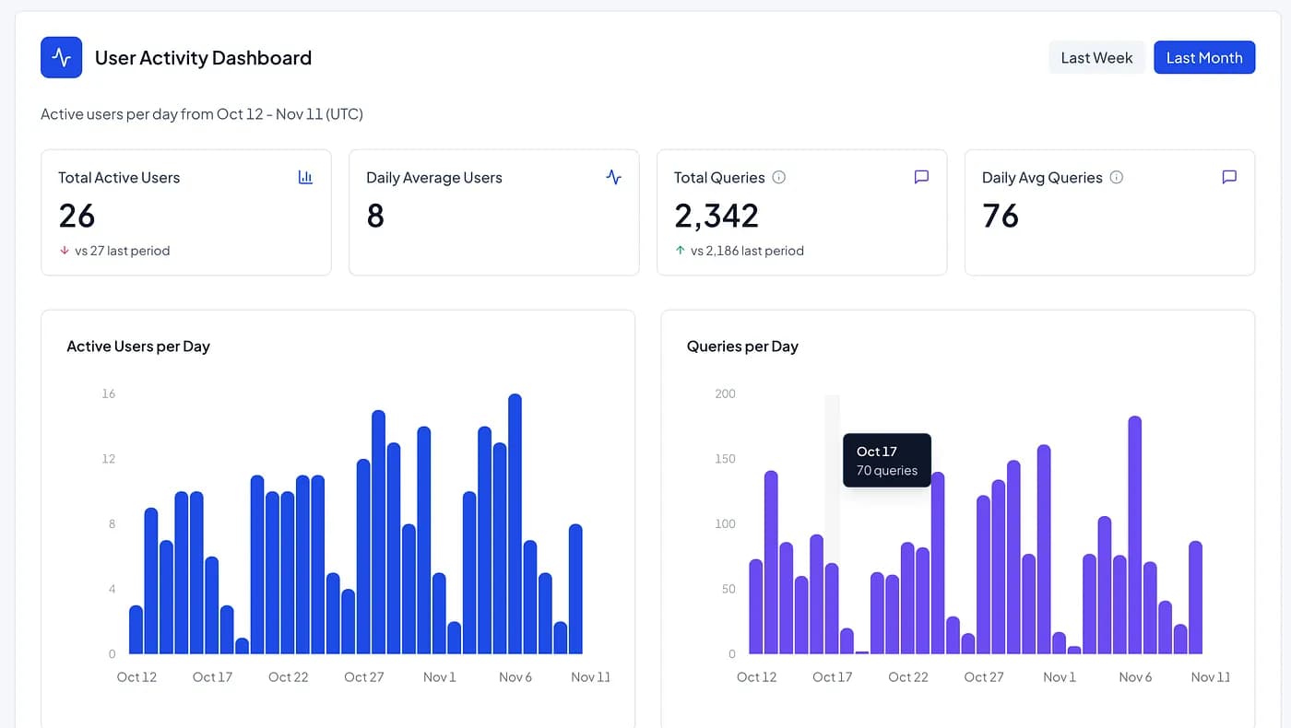Image resolution: width=1291 pixels, height=728 pixels.
Task: Select the Last Month range button
Action: [x=1204, y=57]
